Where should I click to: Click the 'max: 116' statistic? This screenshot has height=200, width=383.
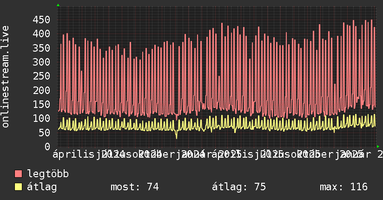coord(343,187)
